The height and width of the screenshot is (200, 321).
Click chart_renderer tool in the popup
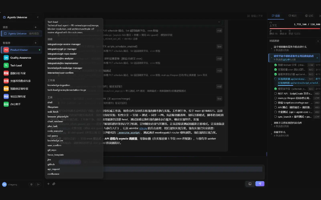56,121
